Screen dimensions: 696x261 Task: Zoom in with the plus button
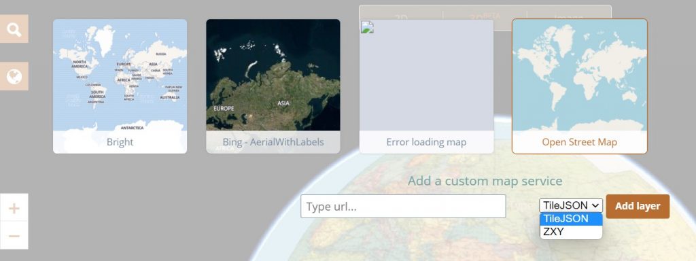(14, 208)
